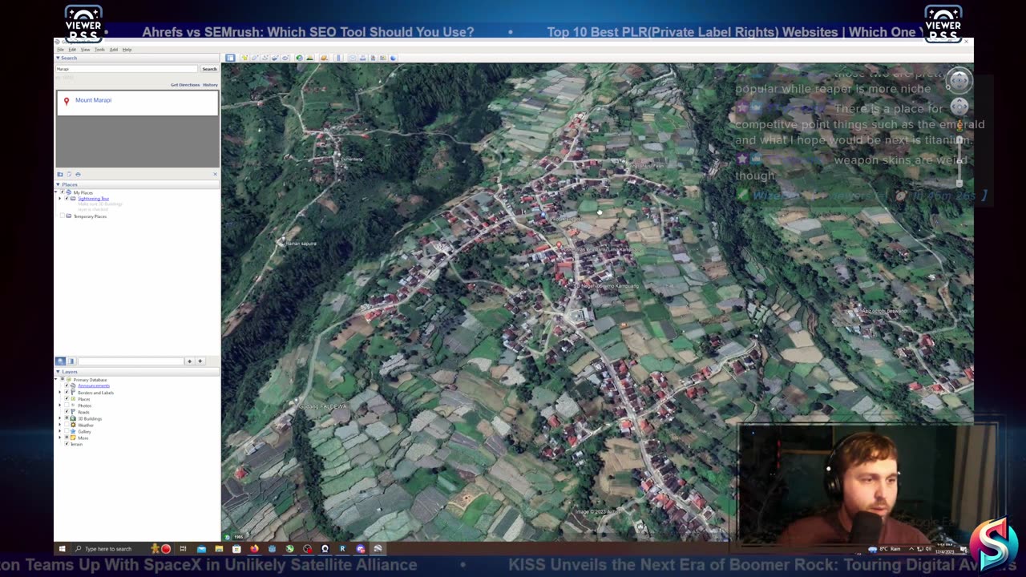Move selected place down with the down arrow
Screen dimensions: 1026x577
pyautogui.click(x=200, y=361)
